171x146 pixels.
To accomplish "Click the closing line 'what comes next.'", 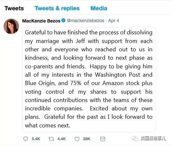I will [x=47, y=125].
